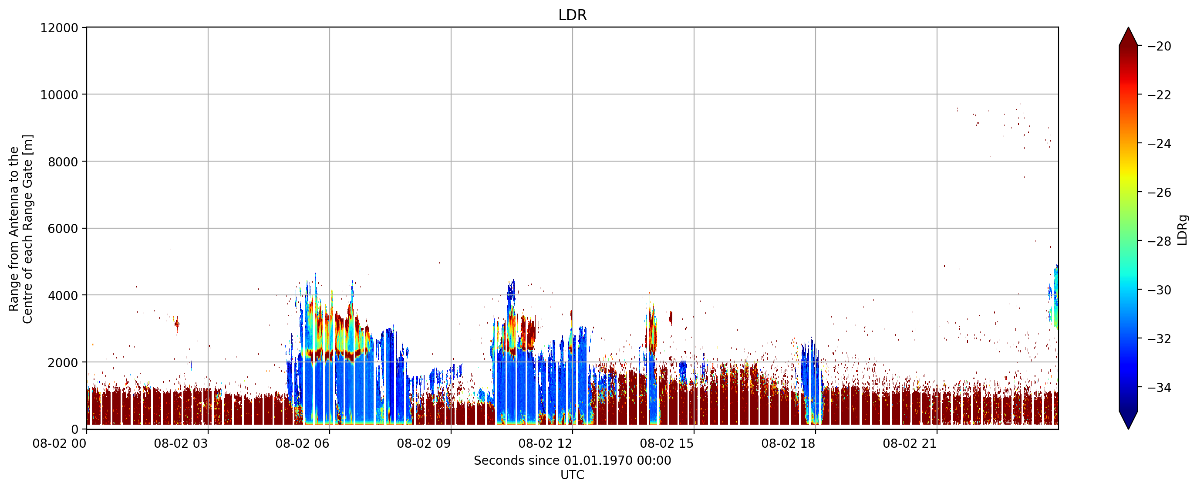Click the y-axis tick label "10000"
Image resolution: width=1197 pixels, height=490 pixels.
(x=59, y=95)
